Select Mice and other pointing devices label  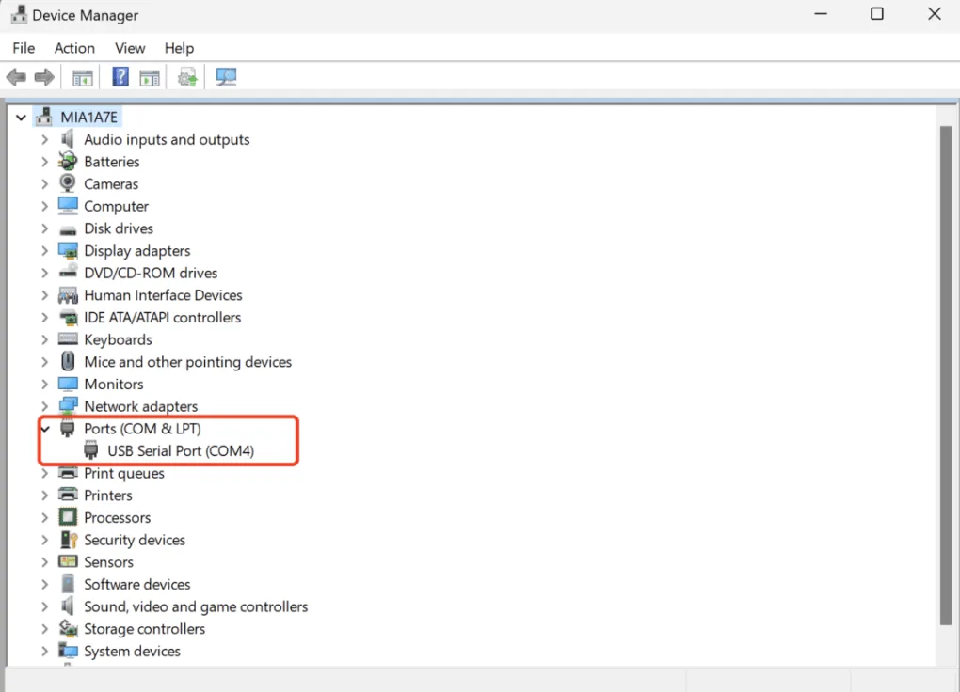click(188, 362)
